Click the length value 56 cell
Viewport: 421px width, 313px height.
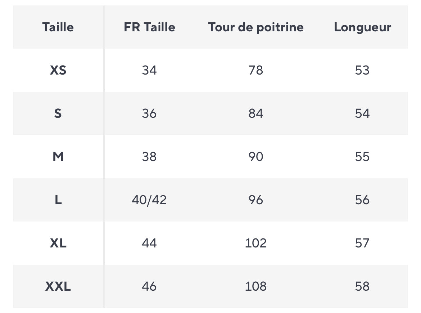click(362, 200)
